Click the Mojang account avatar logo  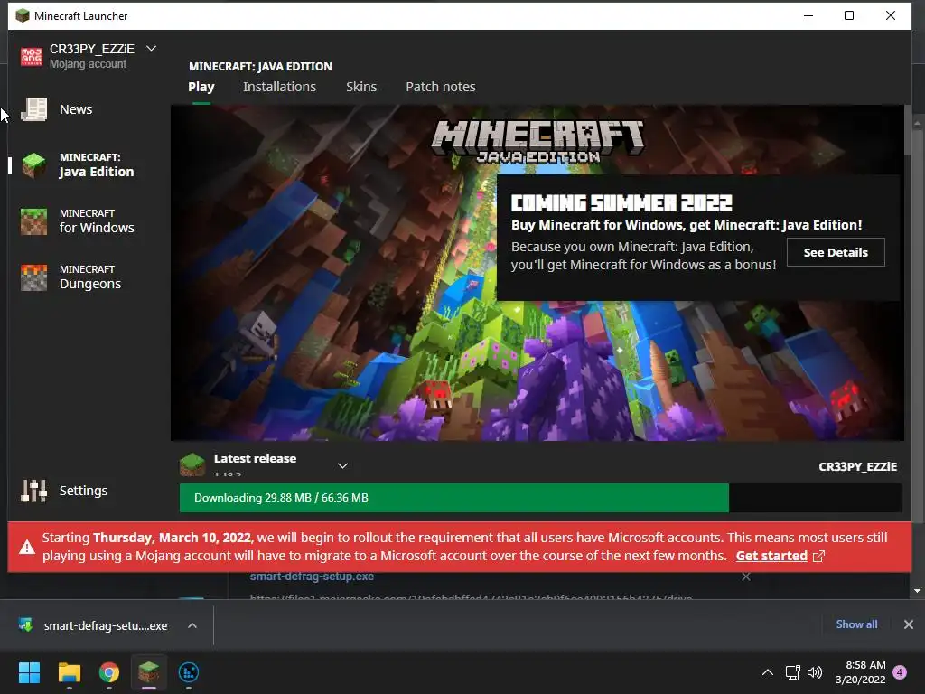pos(32,57)
